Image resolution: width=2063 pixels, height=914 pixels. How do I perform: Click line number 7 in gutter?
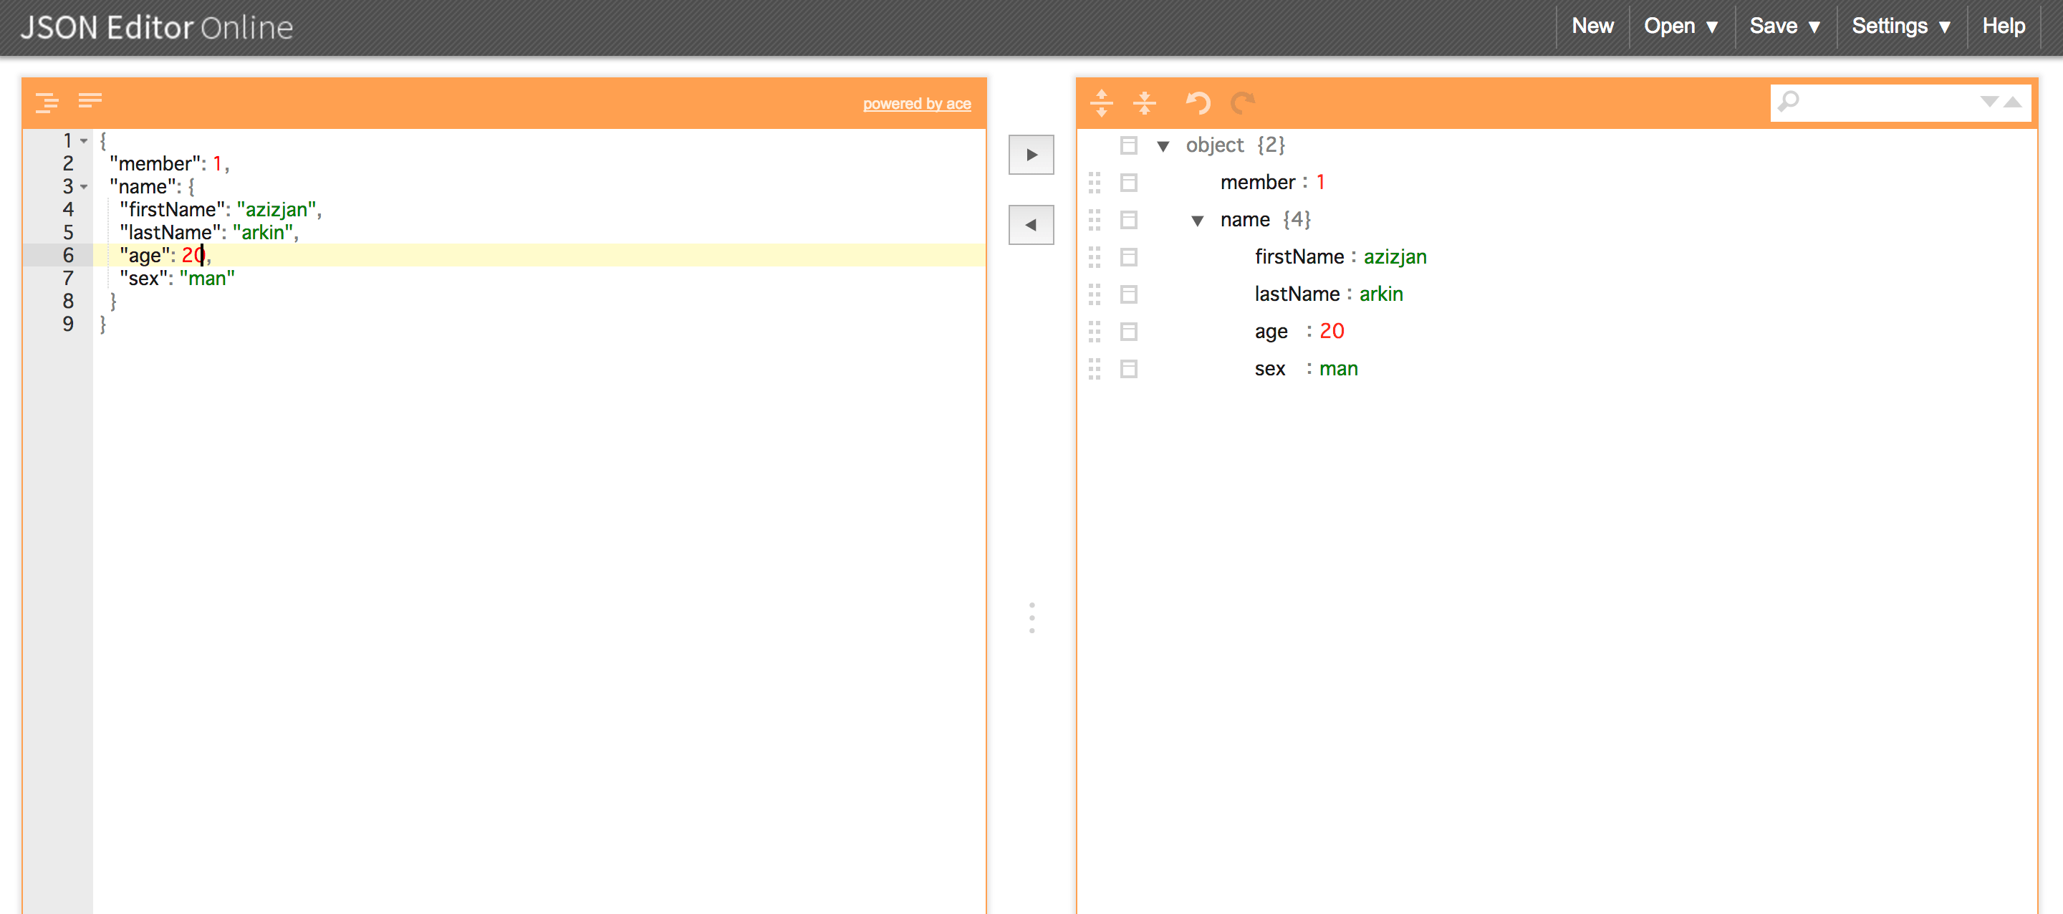point(68,279)
